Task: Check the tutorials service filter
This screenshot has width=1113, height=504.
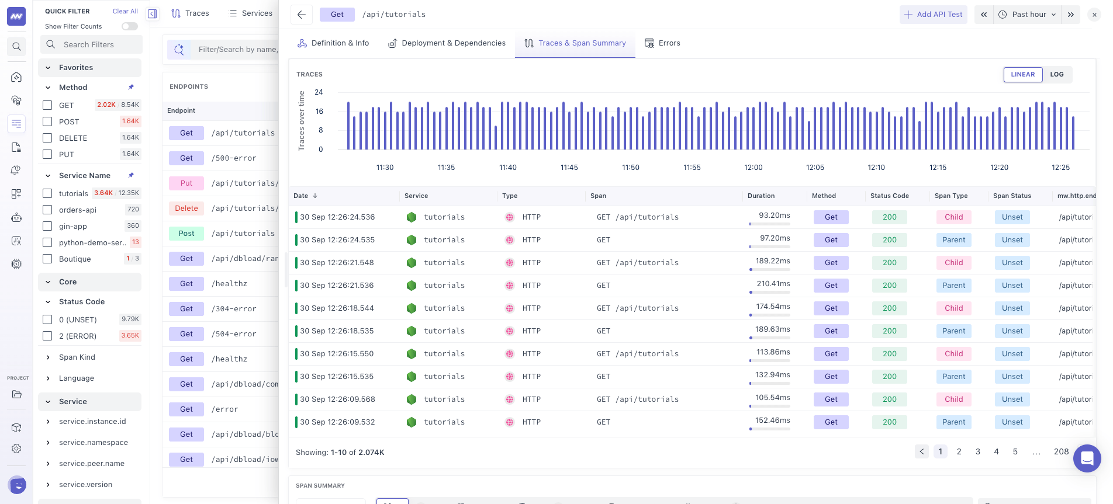Action: (48, 193)
